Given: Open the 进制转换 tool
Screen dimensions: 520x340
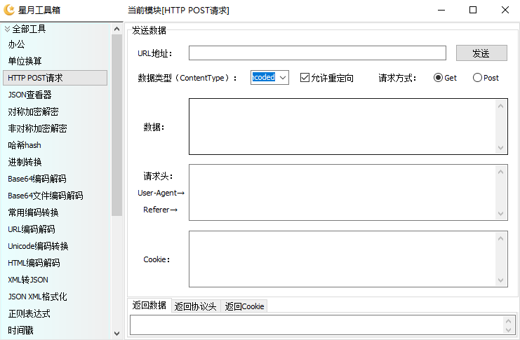Looking at the screenshot, I should pos(25,162).
